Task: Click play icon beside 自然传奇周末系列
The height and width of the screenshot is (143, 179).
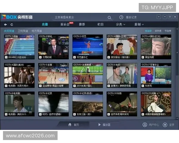Action: [109, 114]
